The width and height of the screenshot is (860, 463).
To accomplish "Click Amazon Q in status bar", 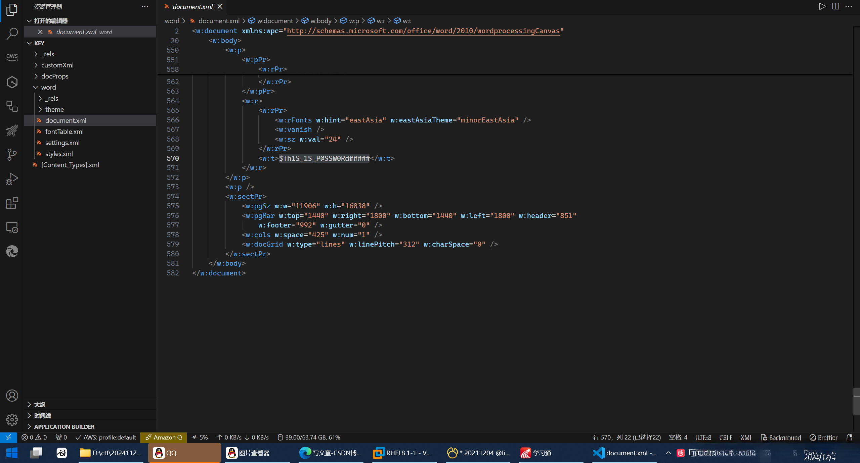I will point(164,438).
